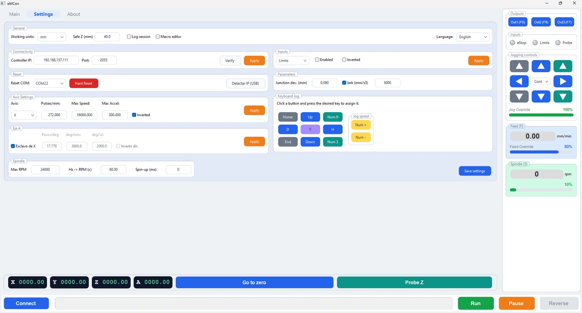Switch to the Main tab
Image resolution: width=582 pixels, height=313 pixels.
[x=15, y=14]
